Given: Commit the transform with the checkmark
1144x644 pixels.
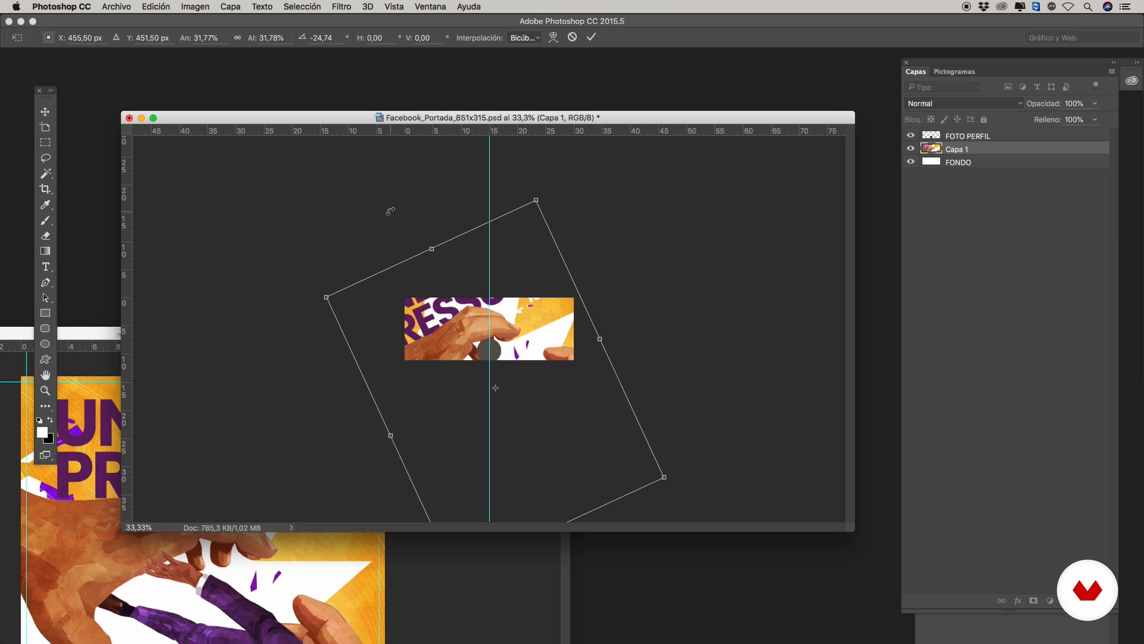Looking at the screenshot, I should (591, 37).
